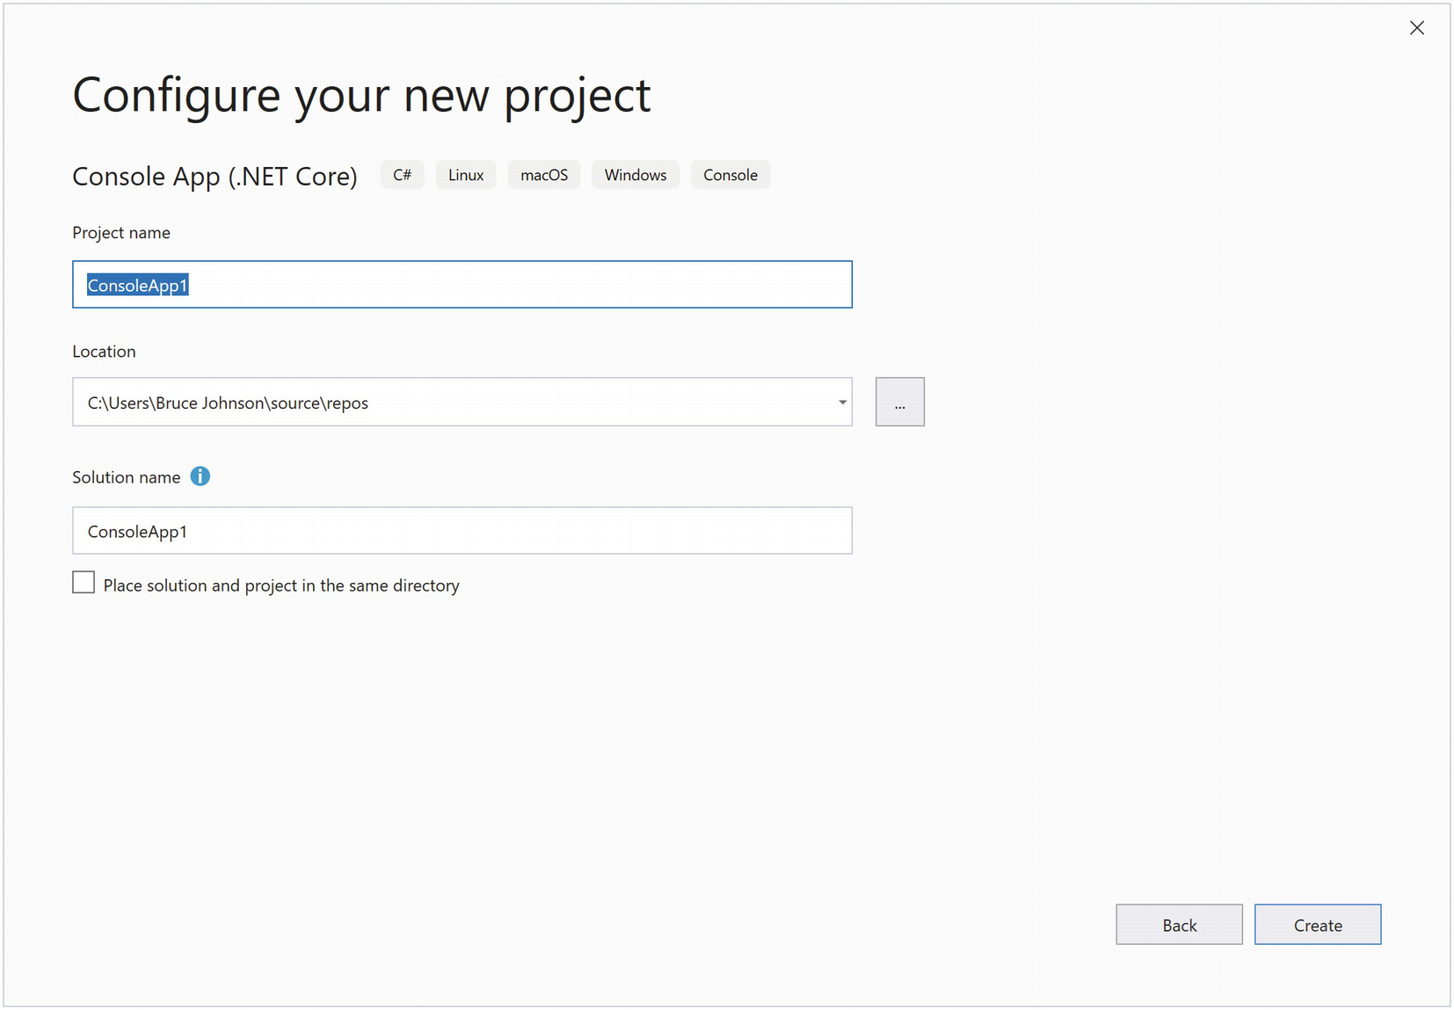This screenshot has width=1454, height=1010.
Task: Click the Location path combo box text
Action: (228, 403)
